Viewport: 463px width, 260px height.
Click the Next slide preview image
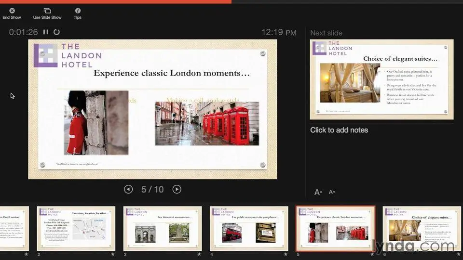(382, 79)
